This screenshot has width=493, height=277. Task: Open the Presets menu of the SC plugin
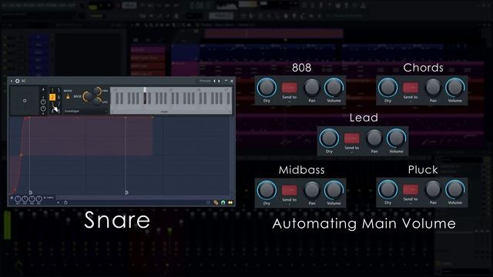(x=205, y=81)
